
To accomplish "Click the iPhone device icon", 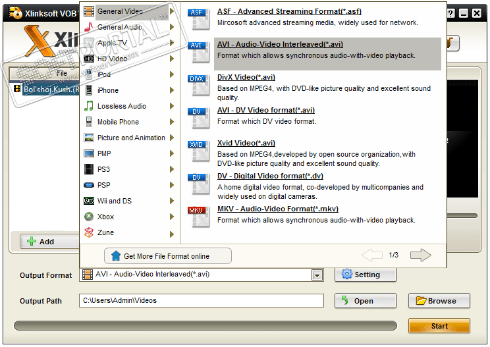I will (x=89, y=90).
